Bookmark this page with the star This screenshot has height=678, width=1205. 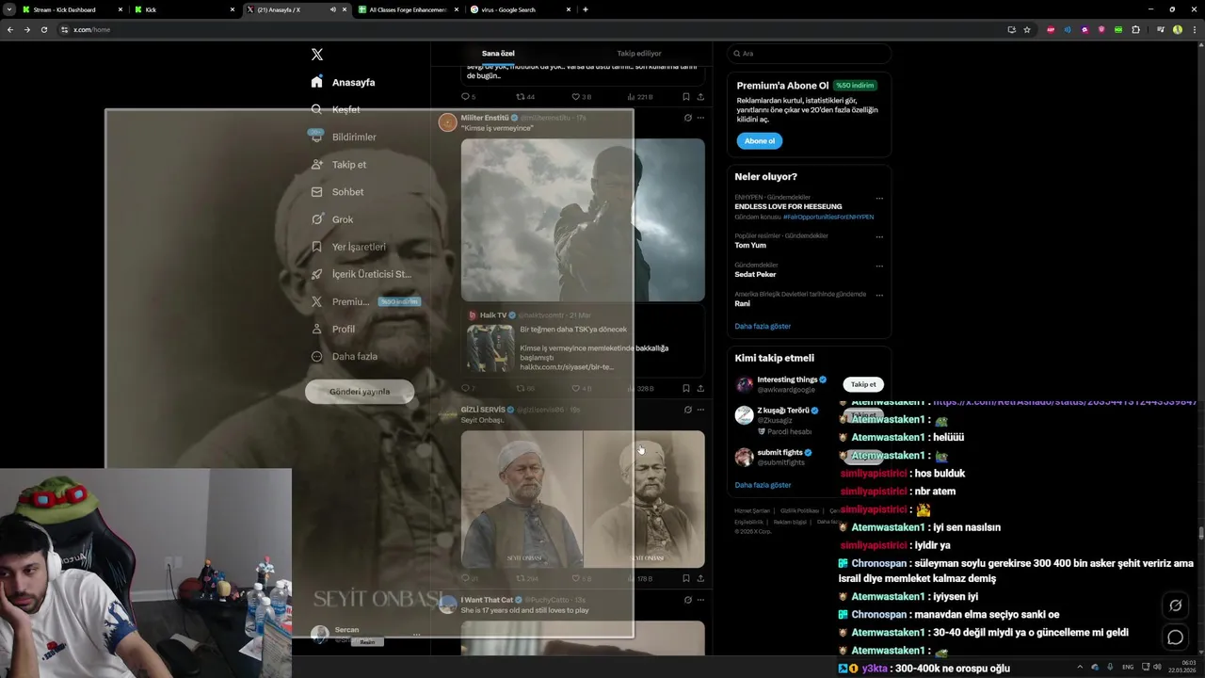(1027, 29)
